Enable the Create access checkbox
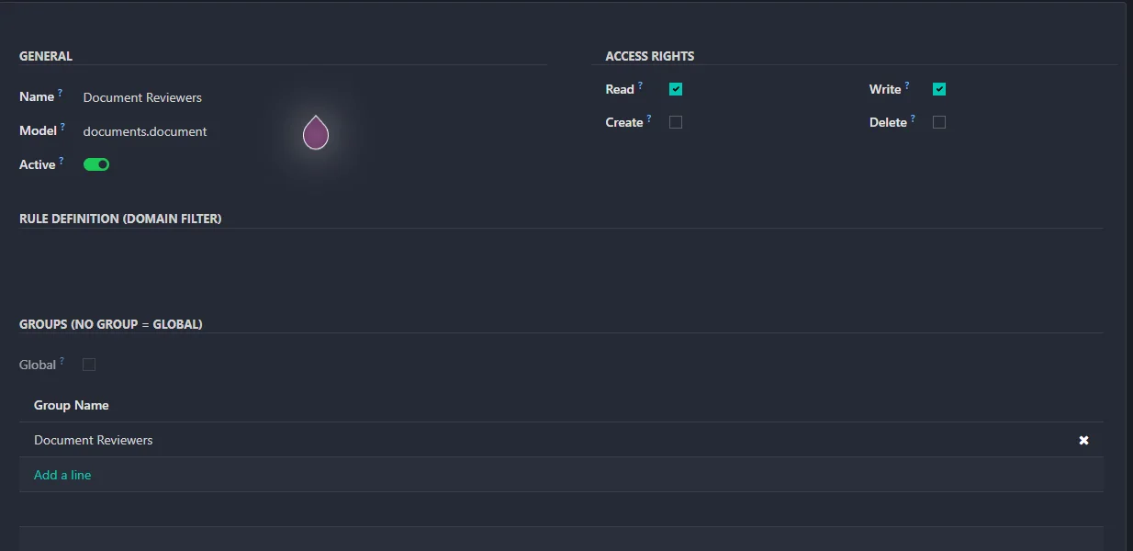Screen dimensions: 1133x551 click(676, 122)
